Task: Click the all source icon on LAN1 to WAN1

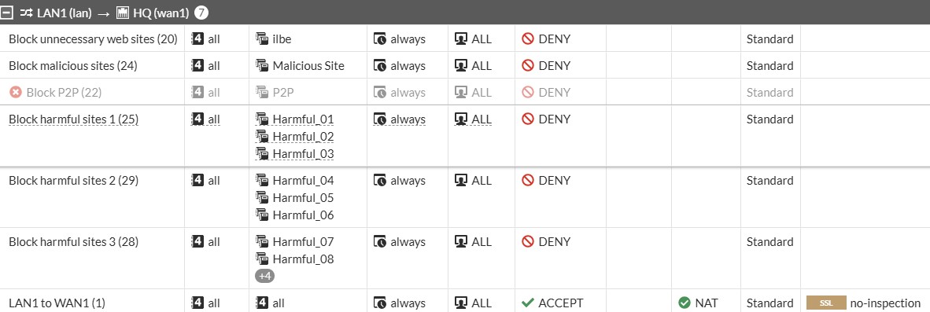Action: pos(197,303)
